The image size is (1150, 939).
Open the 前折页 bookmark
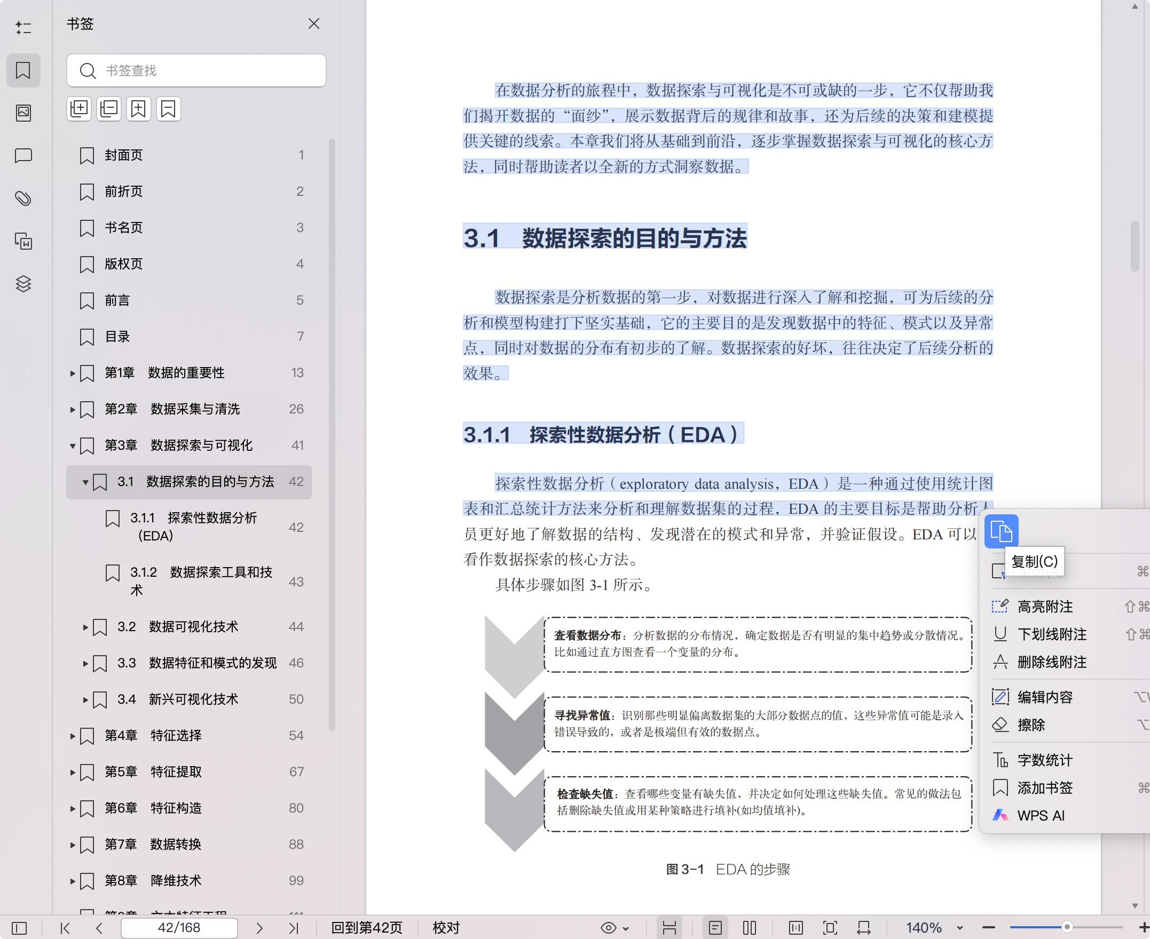pos(189,192)
